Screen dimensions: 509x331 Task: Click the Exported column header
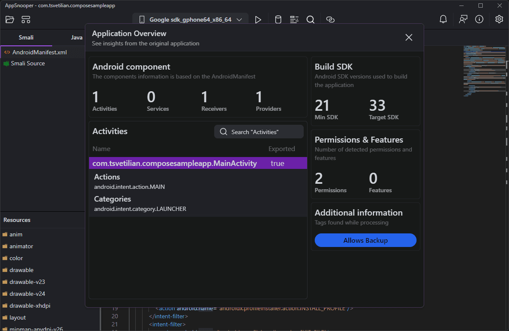[x=282, y=149]
